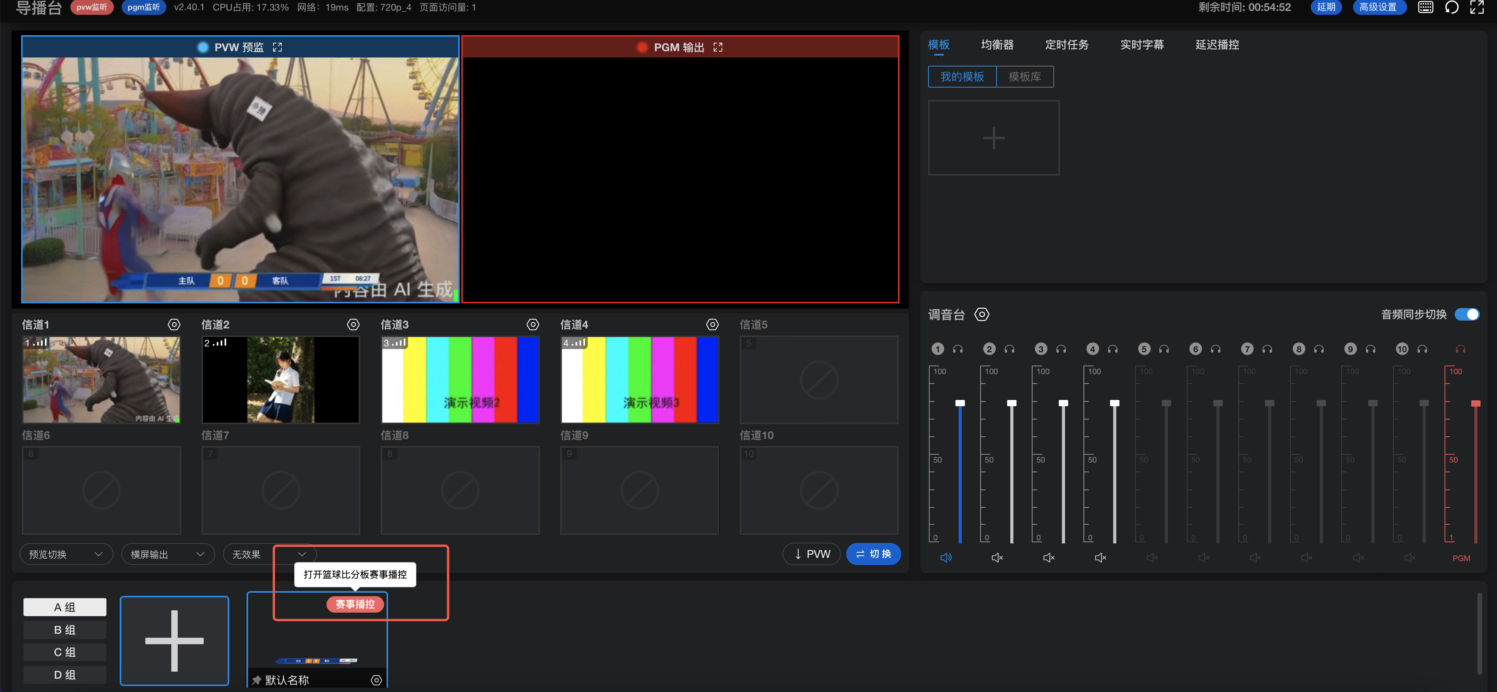This screenshot has width=1497, height=692.
Task: Open settings for 信道2
Action: (353, 324)
